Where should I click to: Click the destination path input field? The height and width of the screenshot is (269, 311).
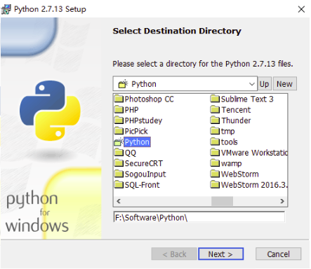tap(199, 217)
